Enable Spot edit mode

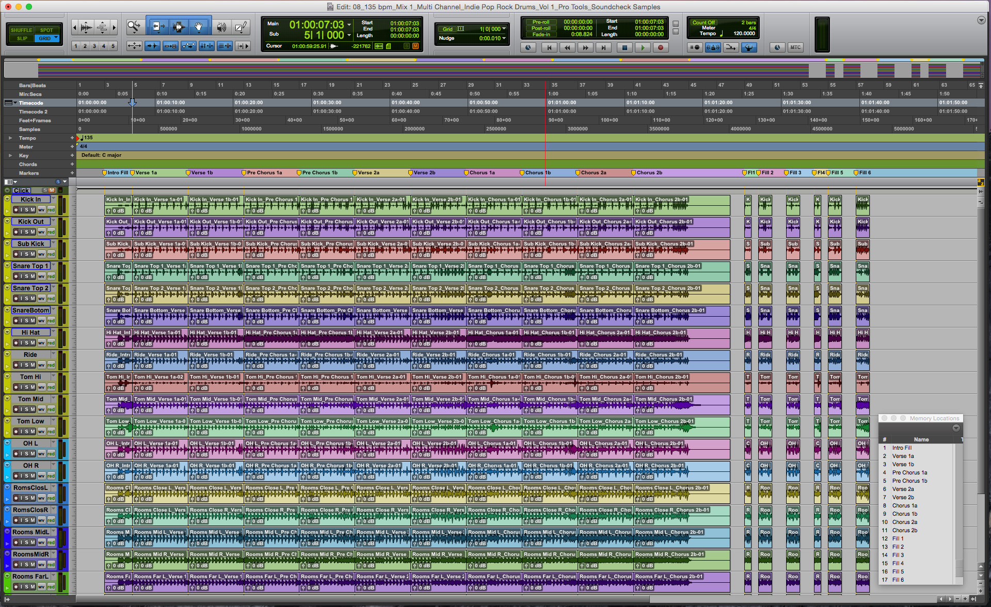(x=46, y=30)
